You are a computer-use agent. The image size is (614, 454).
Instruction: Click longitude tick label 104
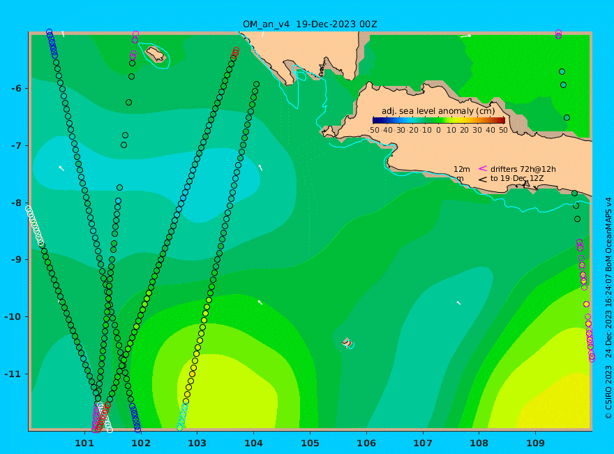coord(253,444)
